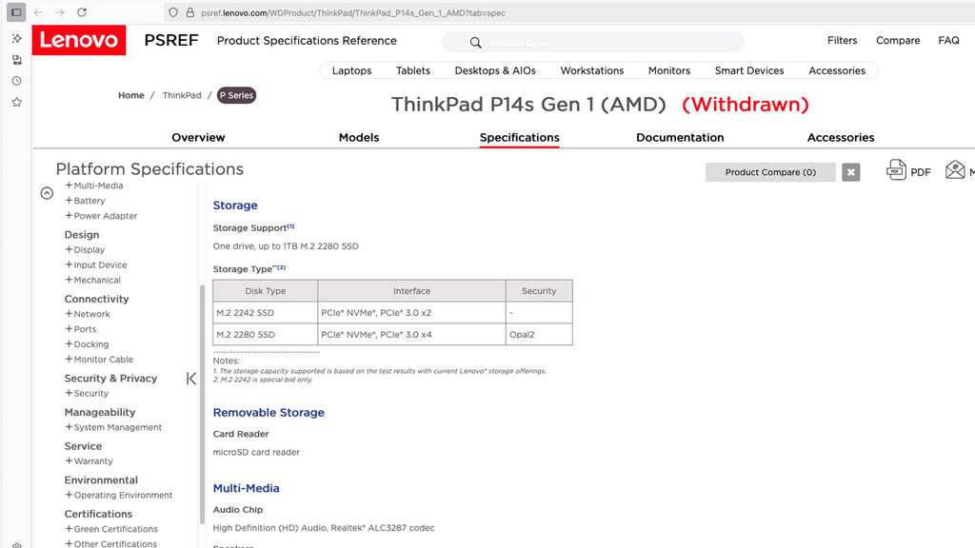Go back in browser history

coord(38,12)
